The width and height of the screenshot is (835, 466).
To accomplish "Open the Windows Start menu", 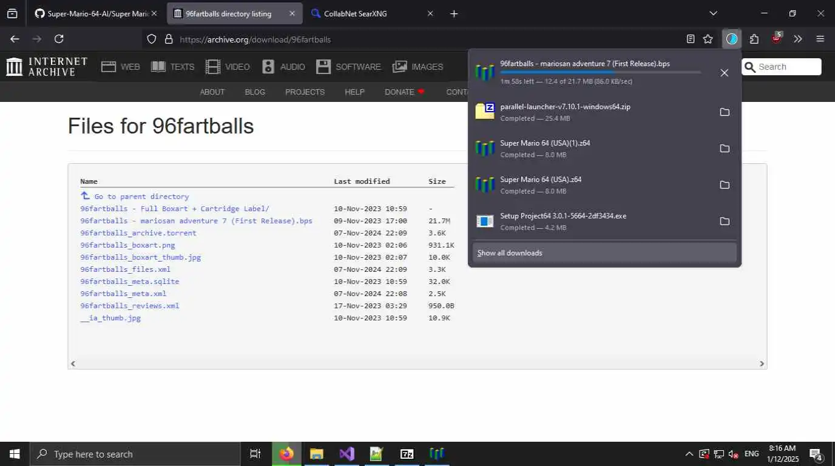I will 15,454.
